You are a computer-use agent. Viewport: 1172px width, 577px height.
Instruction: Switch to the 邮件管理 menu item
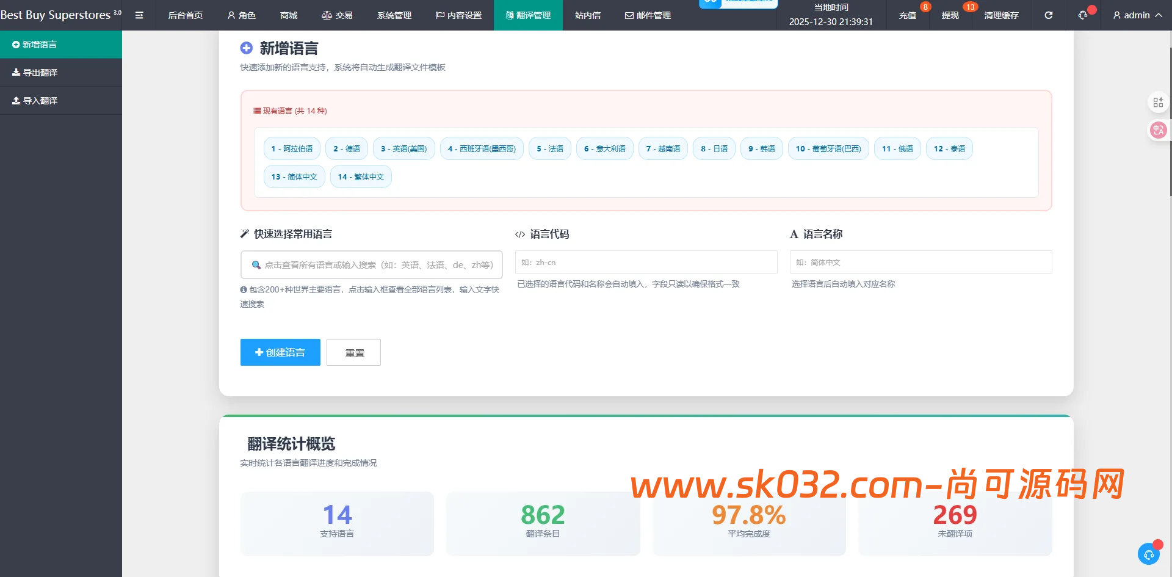648,15
